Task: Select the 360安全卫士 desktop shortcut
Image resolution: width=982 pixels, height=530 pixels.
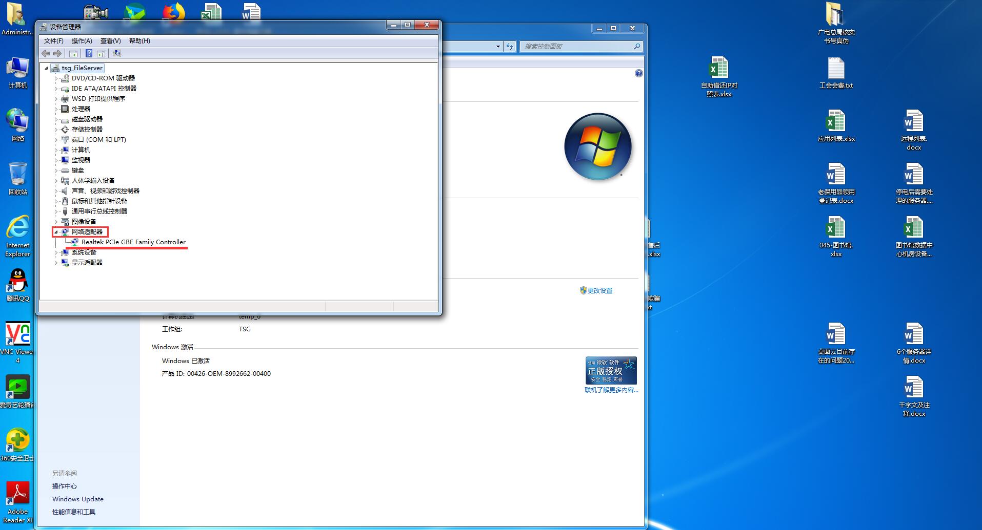Action: coord(17,445)
